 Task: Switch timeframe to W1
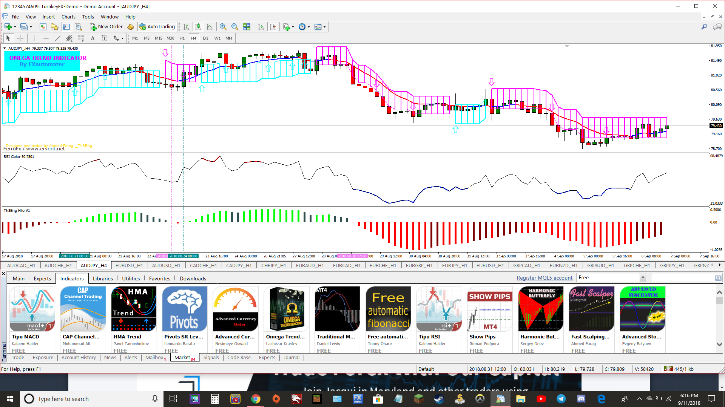coord(217,38)
